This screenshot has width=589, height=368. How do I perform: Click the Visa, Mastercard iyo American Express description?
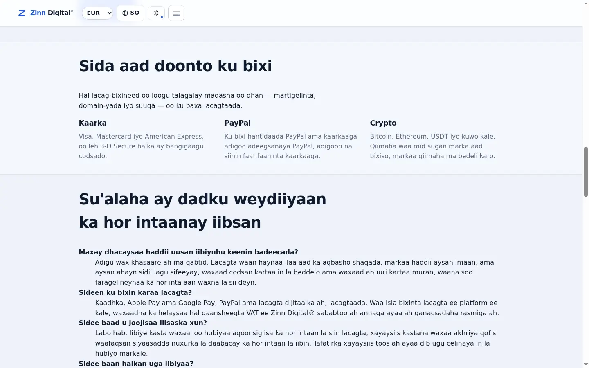tap(142, 146)
